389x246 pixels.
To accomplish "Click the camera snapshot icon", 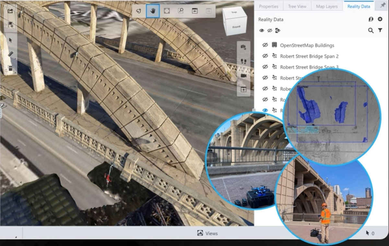I will coord(243,47).
